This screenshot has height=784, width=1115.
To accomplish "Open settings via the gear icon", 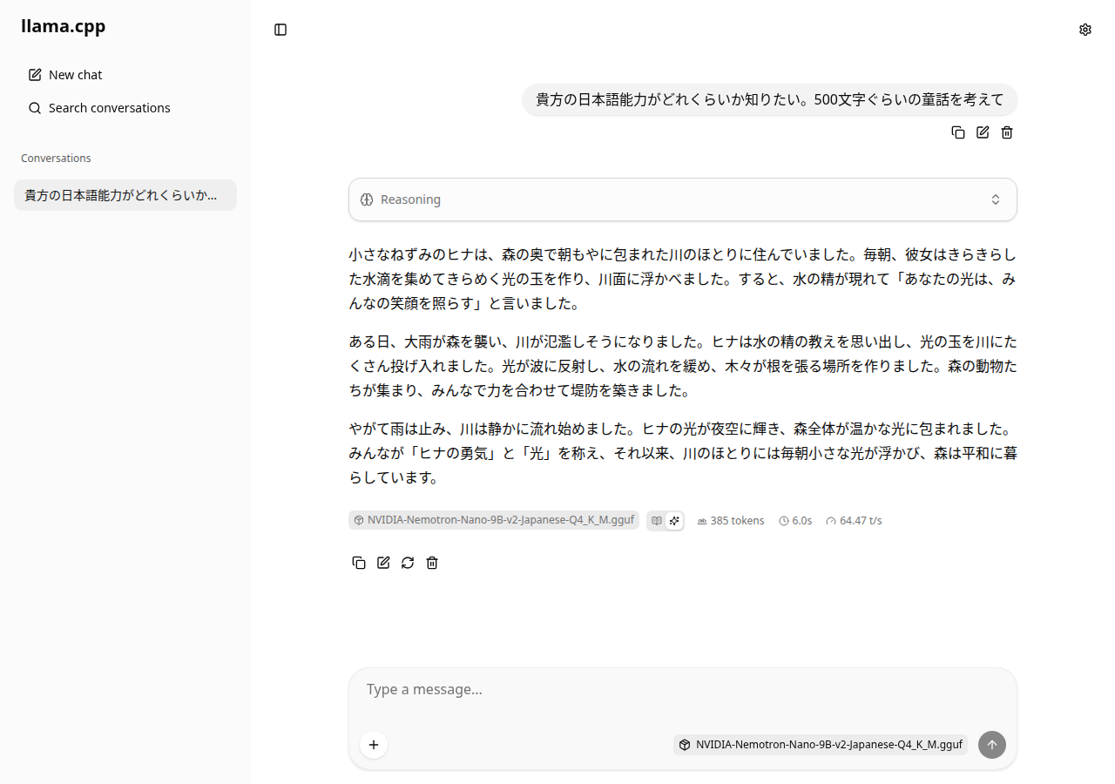I will coord(1085,30).
